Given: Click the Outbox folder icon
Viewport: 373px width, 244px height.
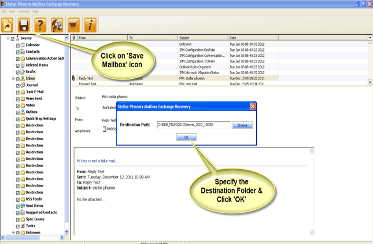Looking at the screenshot, I should click(x=23, y=112).
